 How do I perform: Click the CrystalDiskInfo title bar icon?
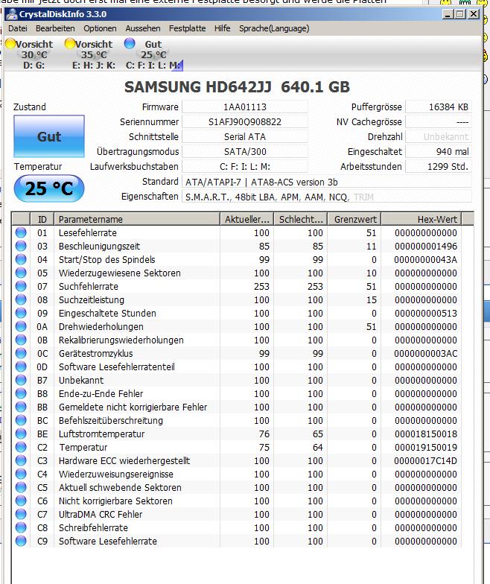pyautogui.click(x=12, y=14)
